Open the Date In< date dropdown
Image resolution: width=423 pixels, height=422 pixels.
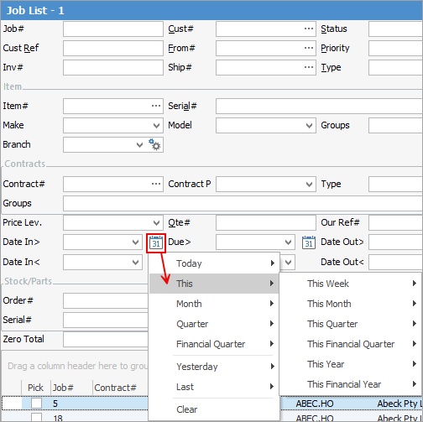(x=136, y=262)
